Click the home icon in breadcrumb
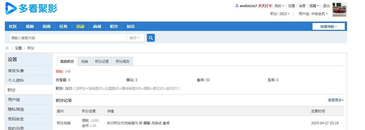This screenshot has height=130, width=365. point(7,48)
